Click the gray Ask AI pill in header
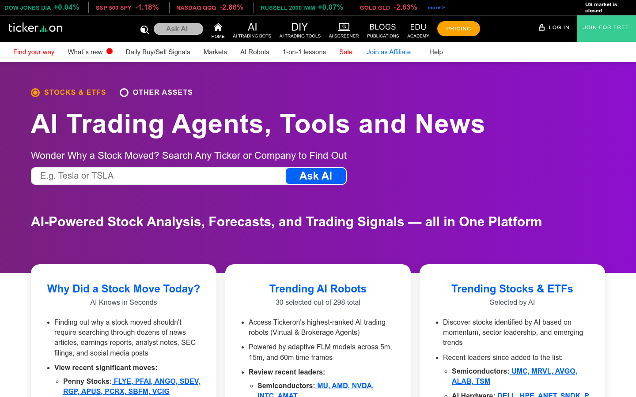 pos(178,29)
